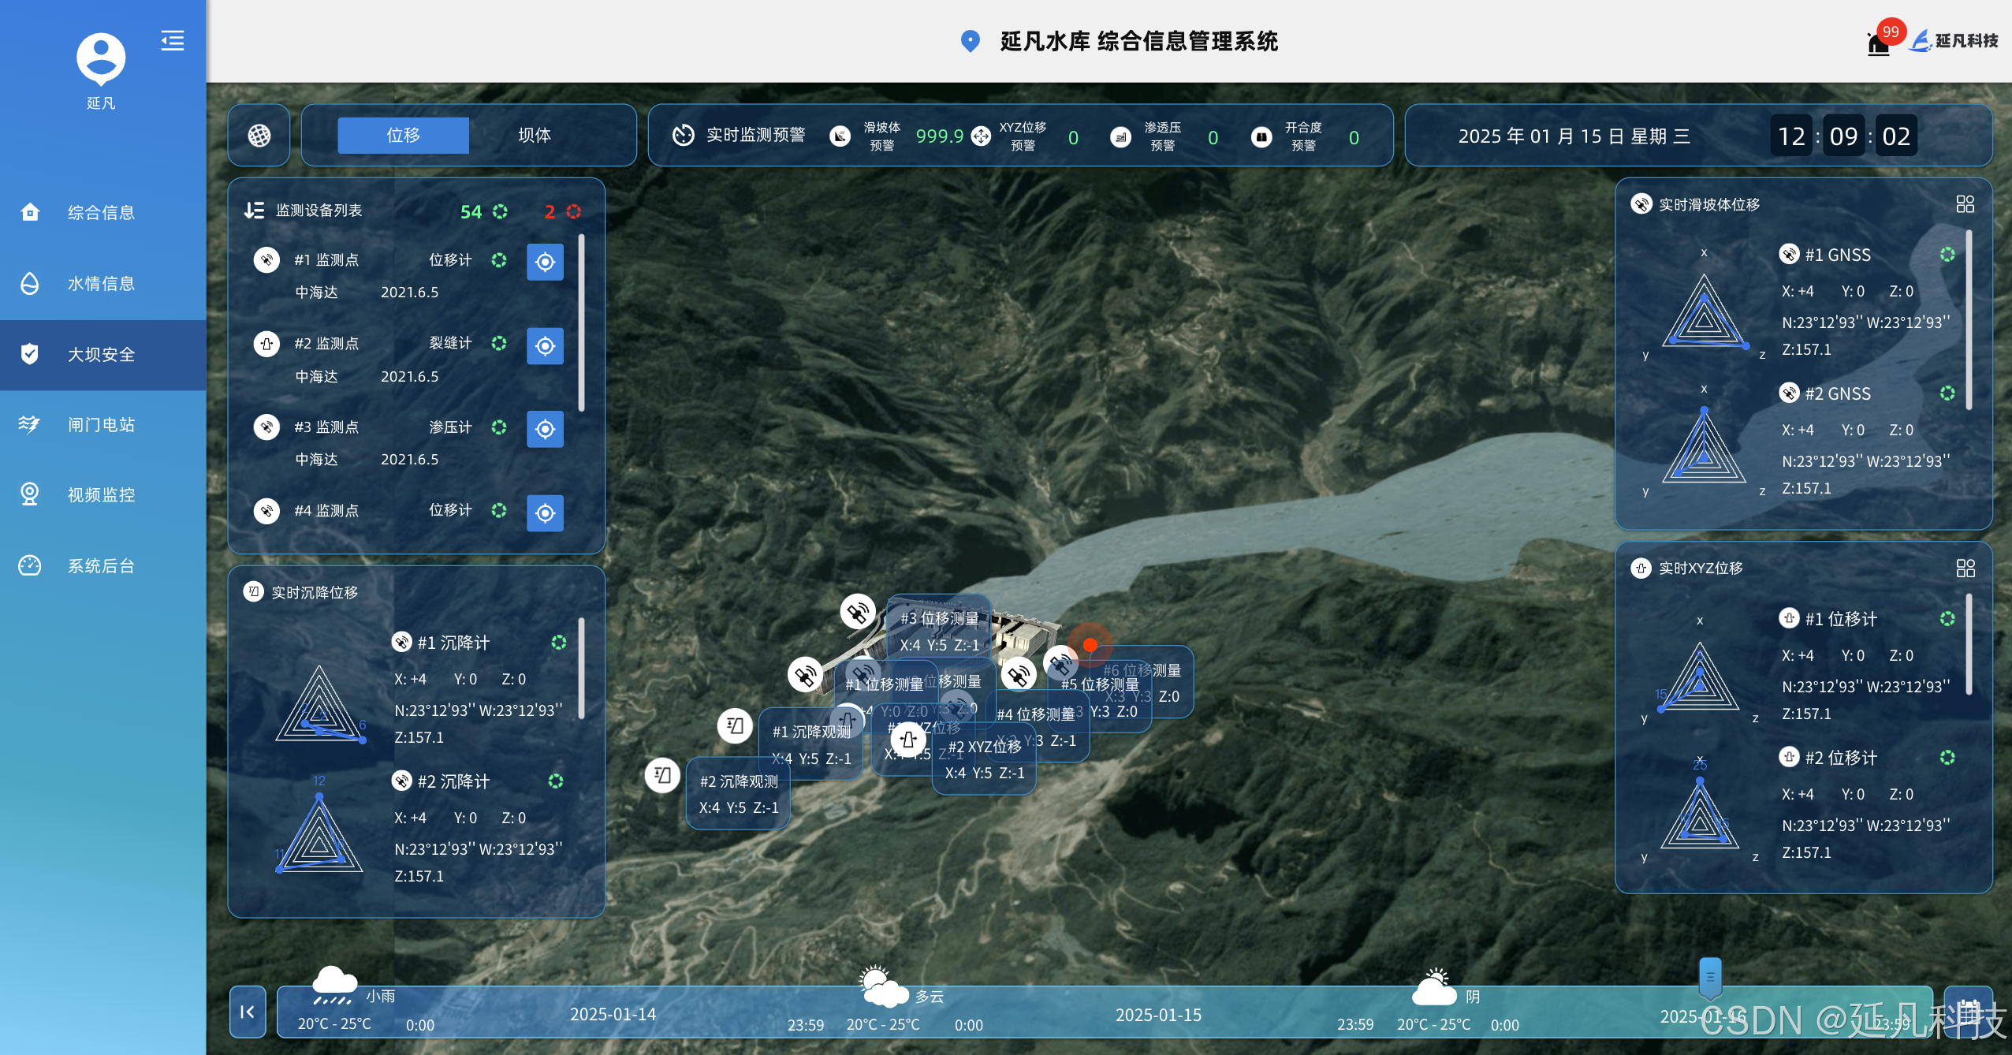Open the calendar icon at timeline end

click(x=1969, y=1012)
